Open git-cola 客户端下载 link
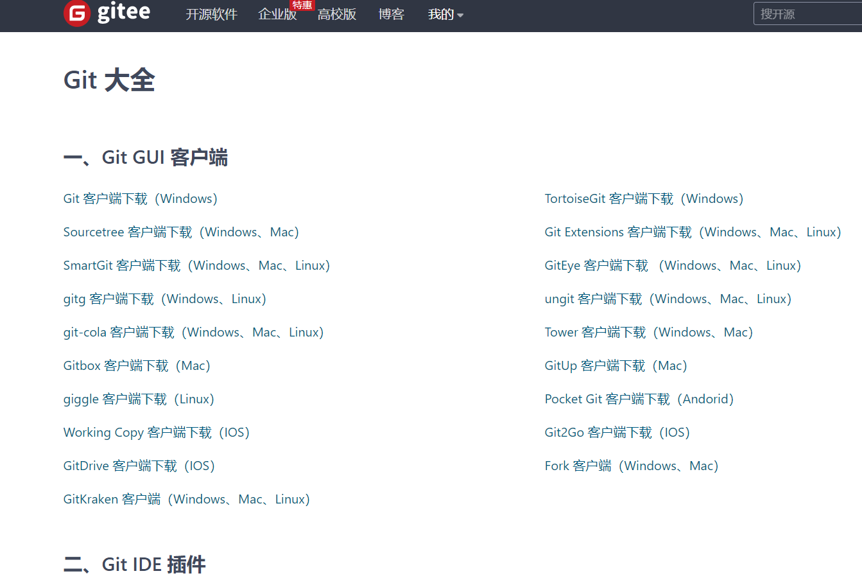The image size is (862, 578). [x=194, y=333]
